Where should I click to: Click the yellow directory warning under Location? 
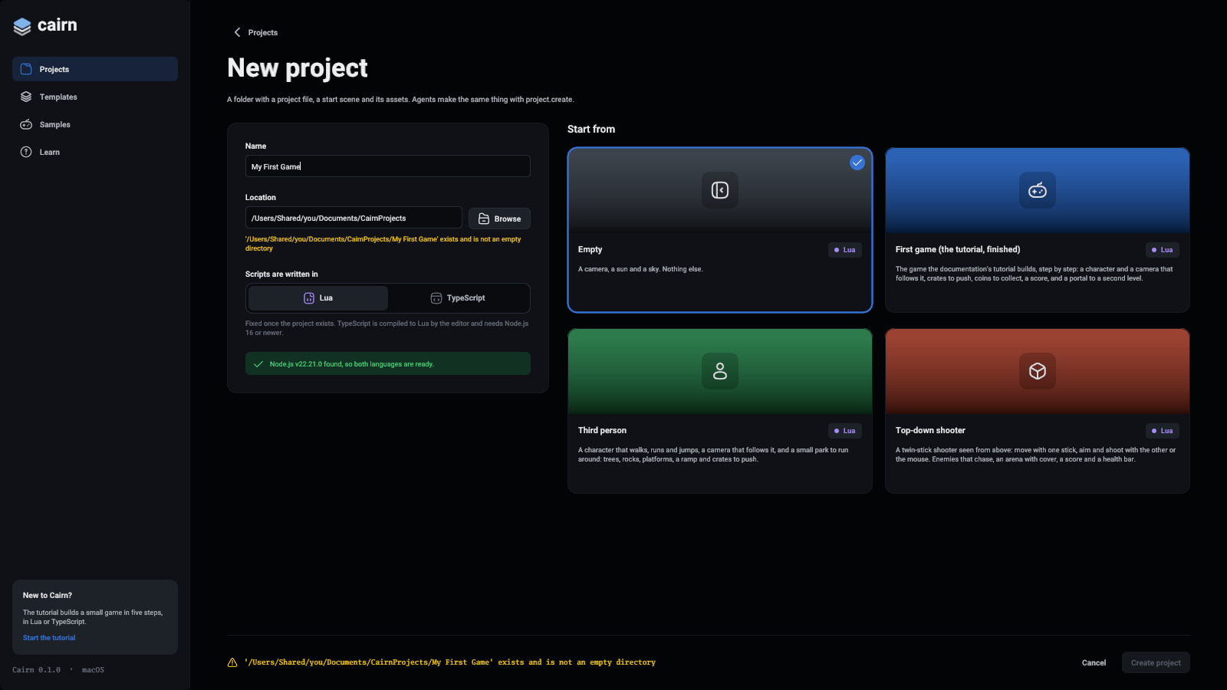click(383, 244)
